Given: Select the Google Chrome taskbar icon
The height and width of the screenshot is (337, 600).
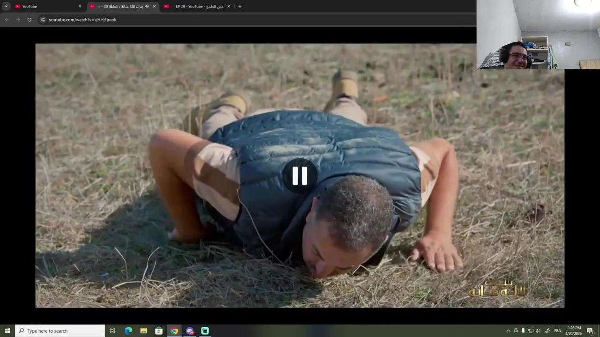Looking at the screenshot, I should pos(174,331).
